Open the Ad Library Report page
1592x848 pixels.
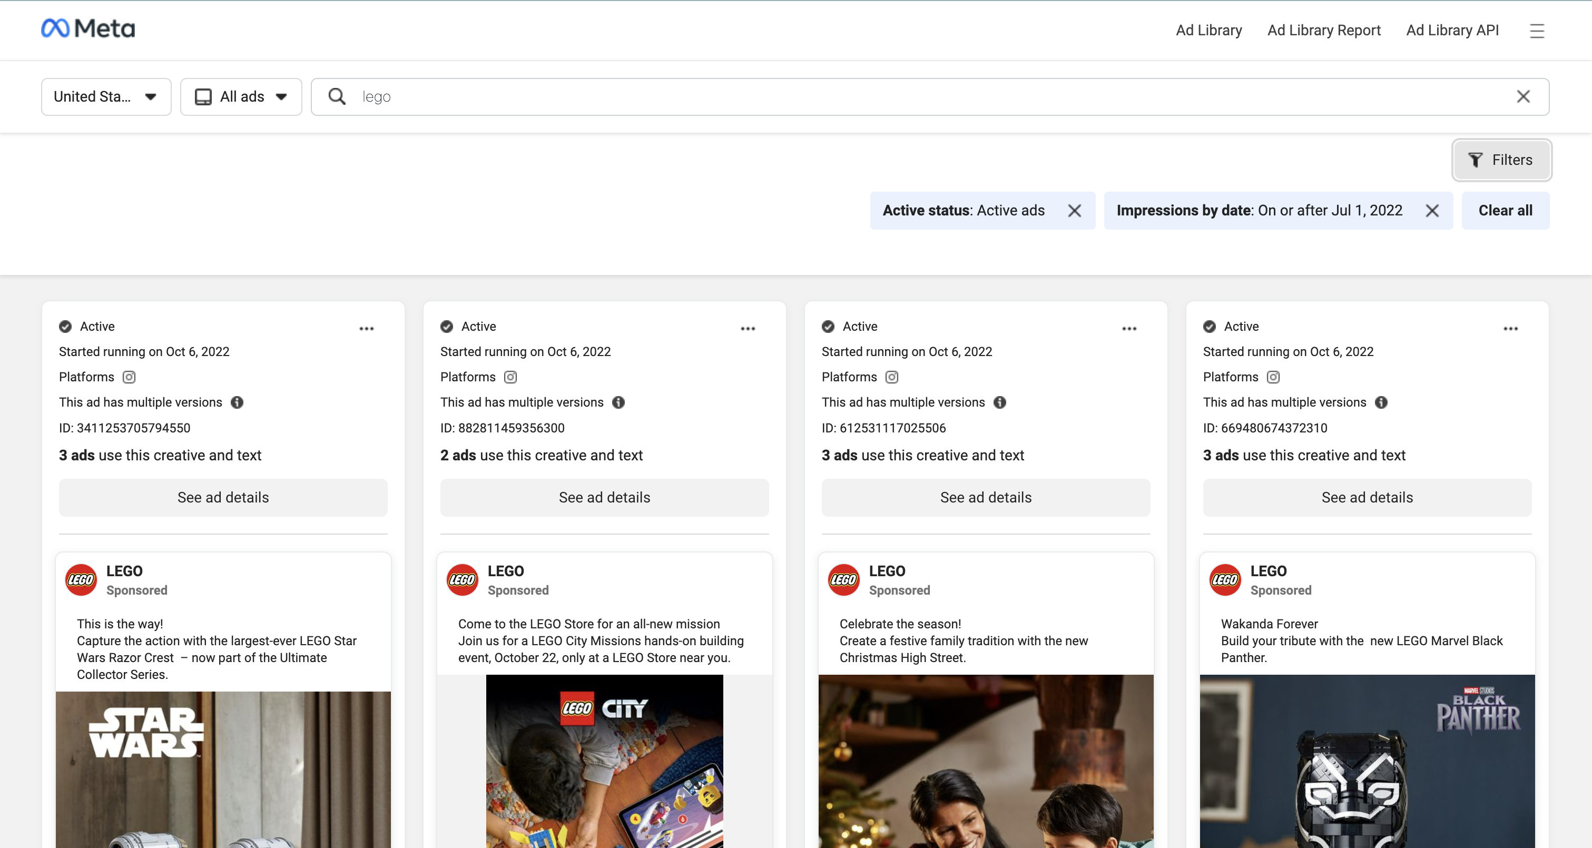(x=1324, y=31)
